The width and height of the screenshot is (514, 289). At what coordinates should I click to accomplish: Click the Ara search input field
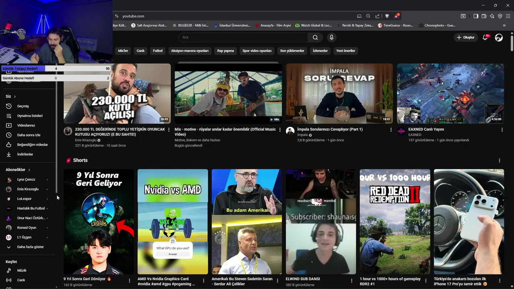(x=243, y=37)
